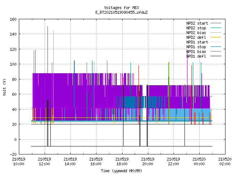Click the NPD2 start legend label
Image resolution: width=232 pixels, height=174 pixels.
197,23
